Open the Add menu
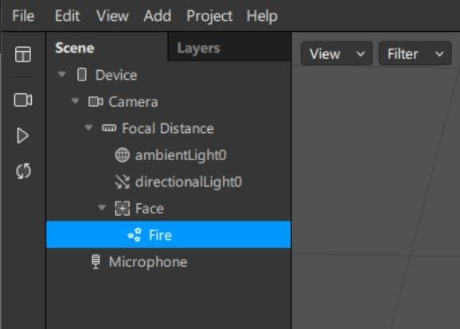The width and height of the screenshot is (460, 329). pos(158,16)
